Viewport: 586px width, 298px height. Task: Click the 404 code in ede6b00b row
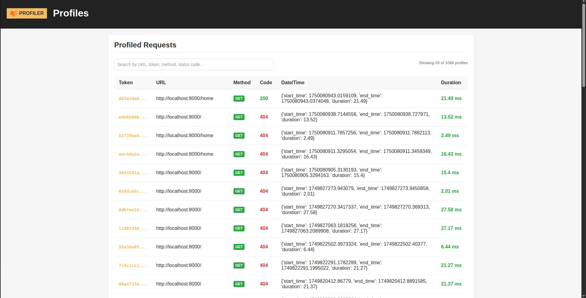tap(264, 117)
